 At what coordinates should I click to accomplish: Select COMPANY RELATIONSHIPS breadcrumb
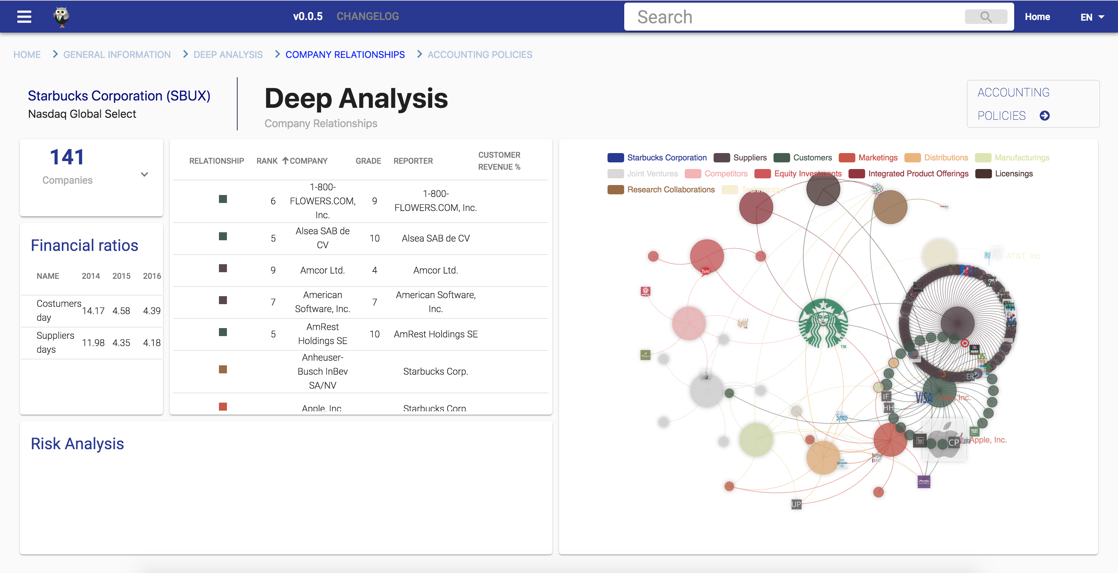[x=345, y=54]
